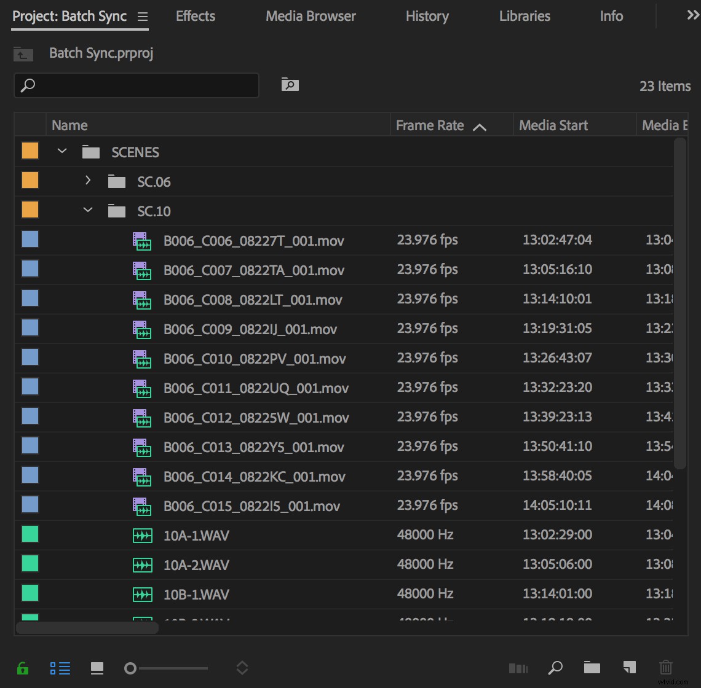Click the Find icon at the bottom toolbar

[x=555, y=668]
